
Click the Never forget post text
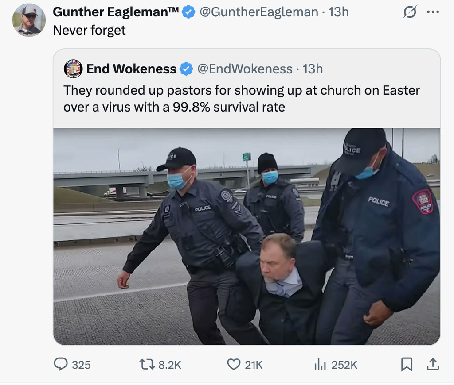click(89, 31)
